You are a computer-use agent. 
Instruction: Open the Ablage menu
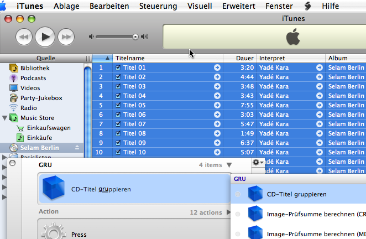[x=66, y=6]
